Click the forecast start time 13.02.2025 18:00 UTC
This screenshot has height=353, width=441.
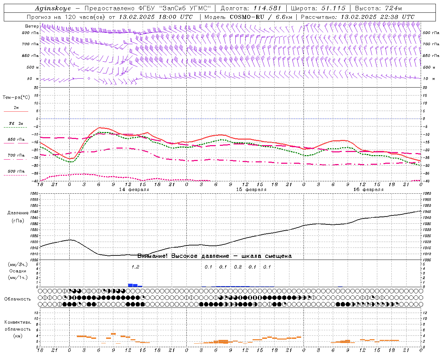point(156,17)
